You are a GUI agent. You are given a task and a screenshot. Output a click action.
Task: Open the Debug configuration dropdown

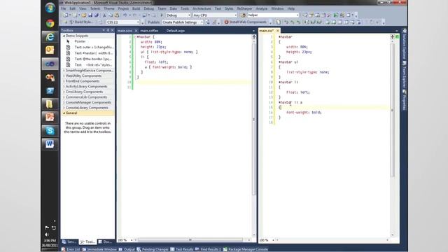(178, 15)
